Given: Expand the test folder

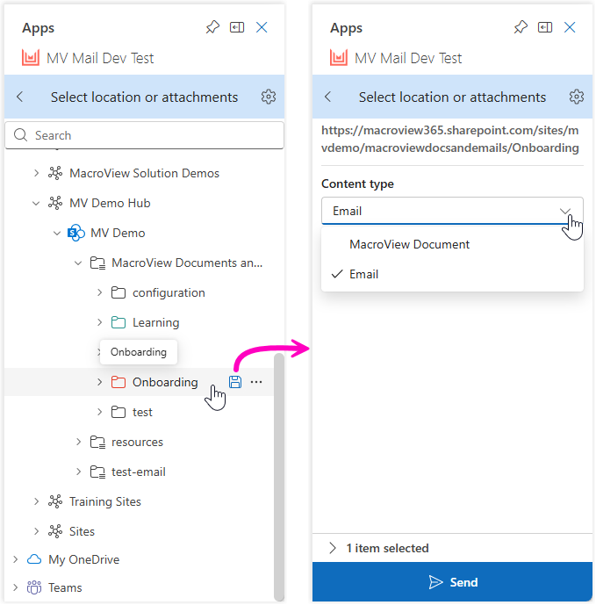Looking at the screenshot, I should coord(99,412).
